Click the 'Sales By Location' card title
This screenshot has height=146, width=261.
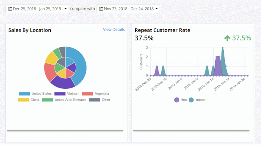tap(30, 30)
